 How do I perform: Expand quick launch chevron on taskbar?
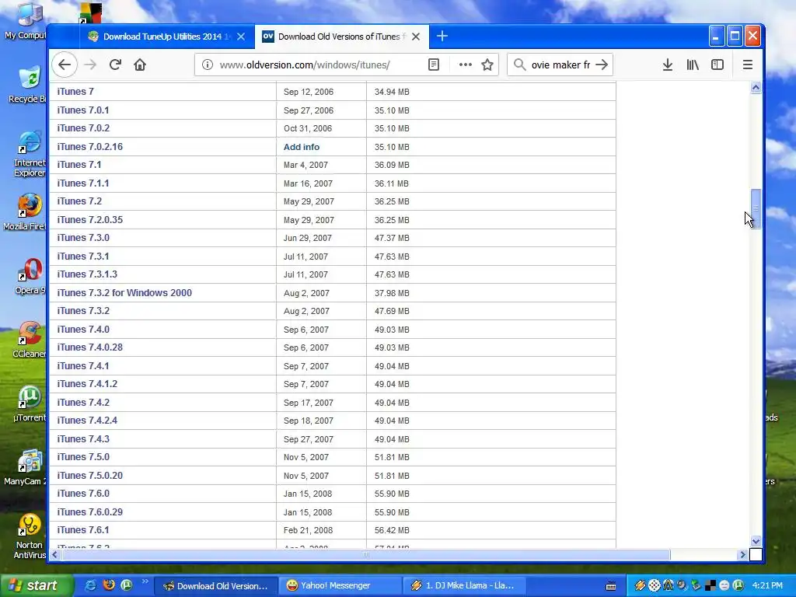click(145, 581)
